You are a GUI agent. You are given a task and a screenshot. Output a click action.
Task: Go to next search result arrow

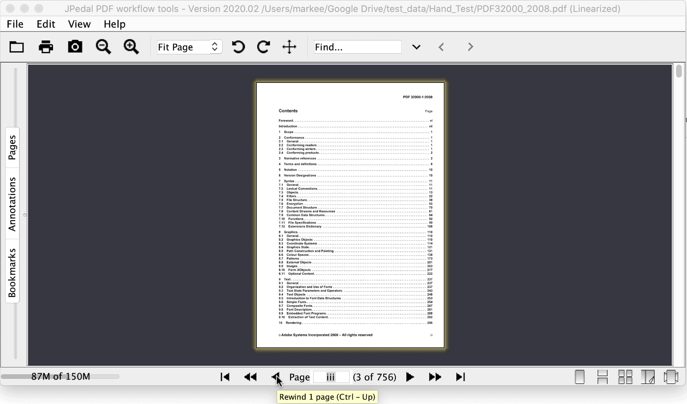[470, 47]
